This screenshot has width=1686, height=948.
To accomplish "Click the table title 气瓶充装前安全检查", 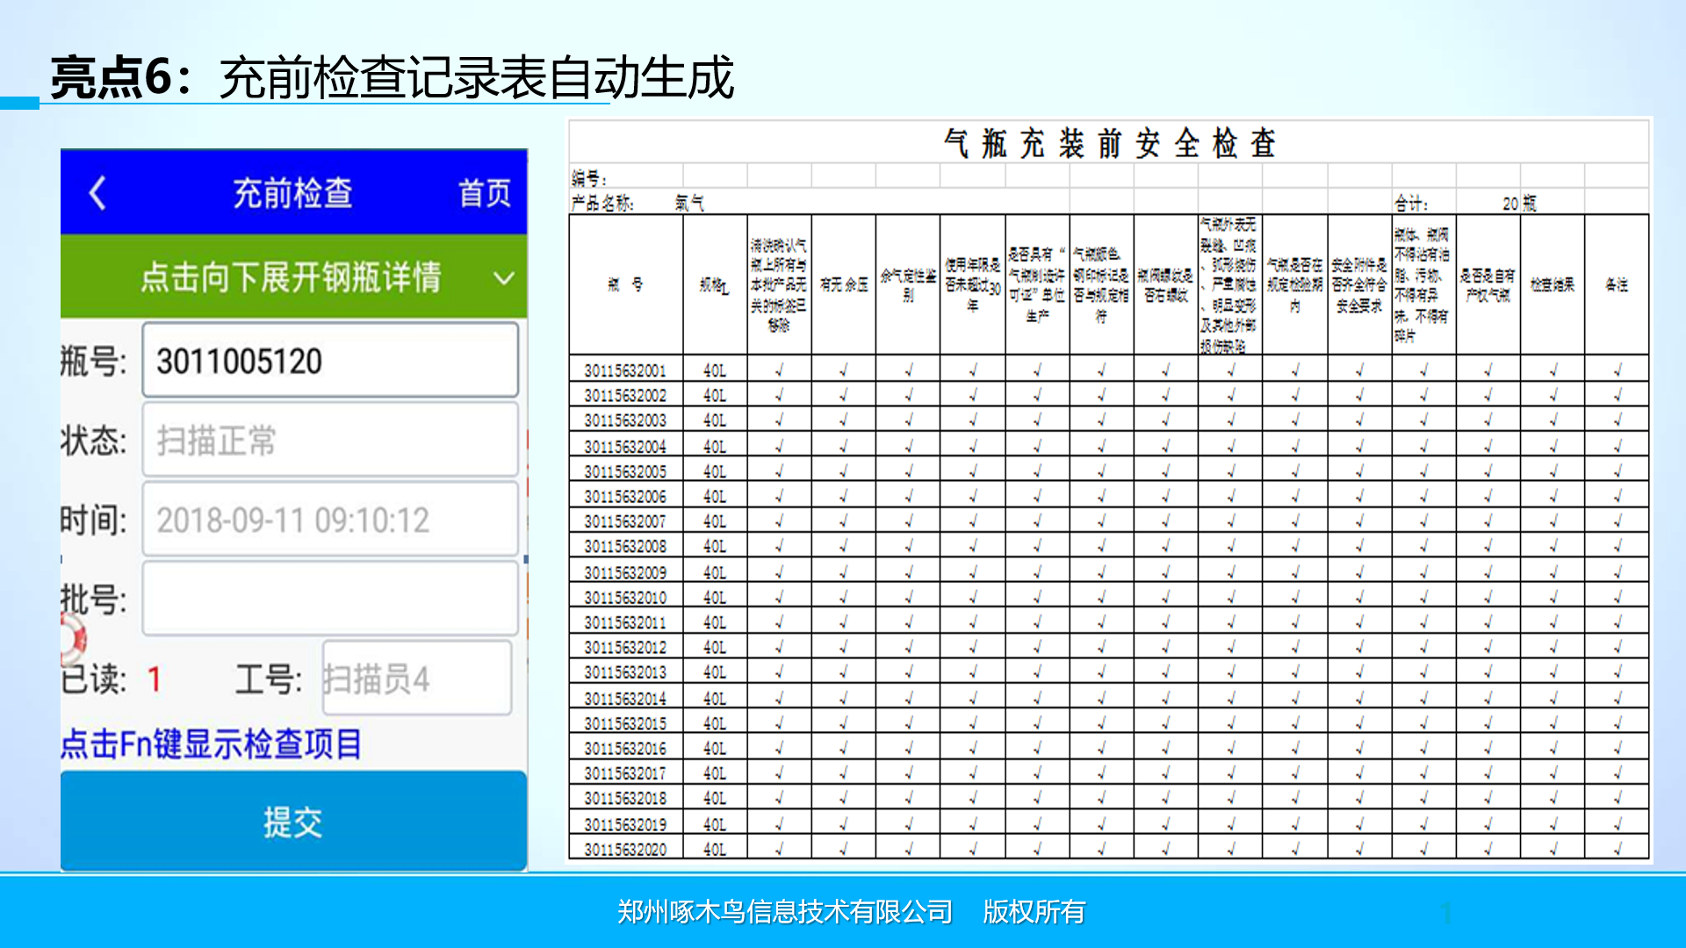I will [x=1109, y=143].
